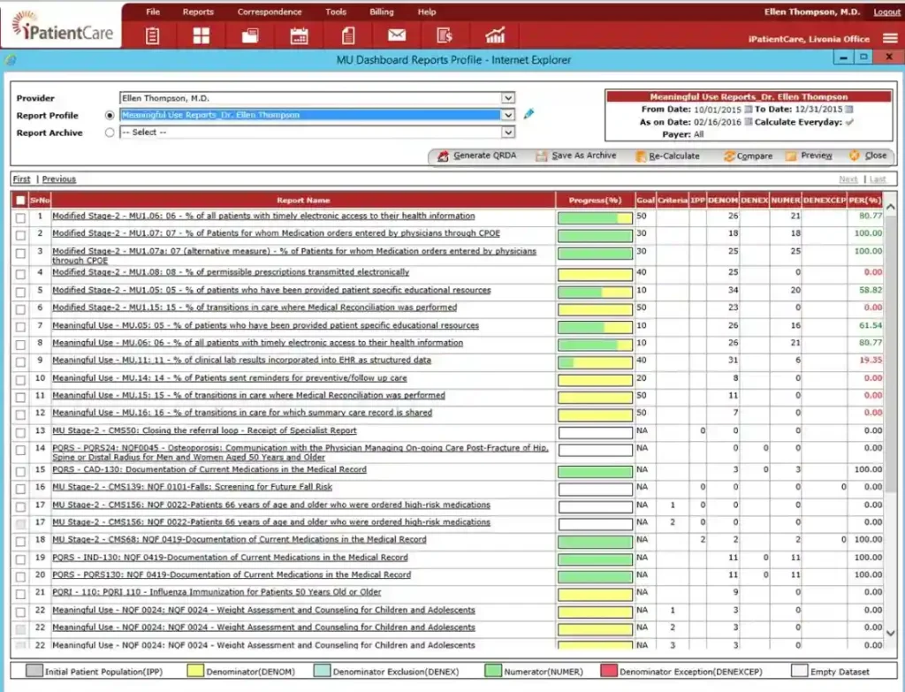
Task: Click the edit pencil beside Report Profile
Action: [x=528, y=115]
